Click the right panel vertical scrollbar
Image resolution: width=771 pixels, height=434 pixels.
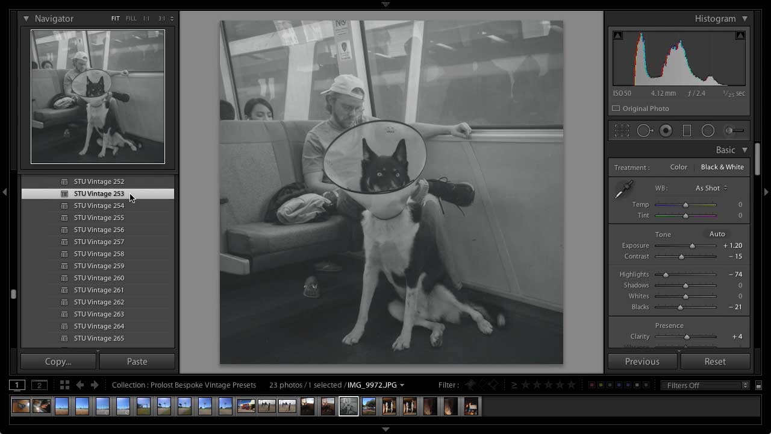pyautogui.click(x=757, y=158)
